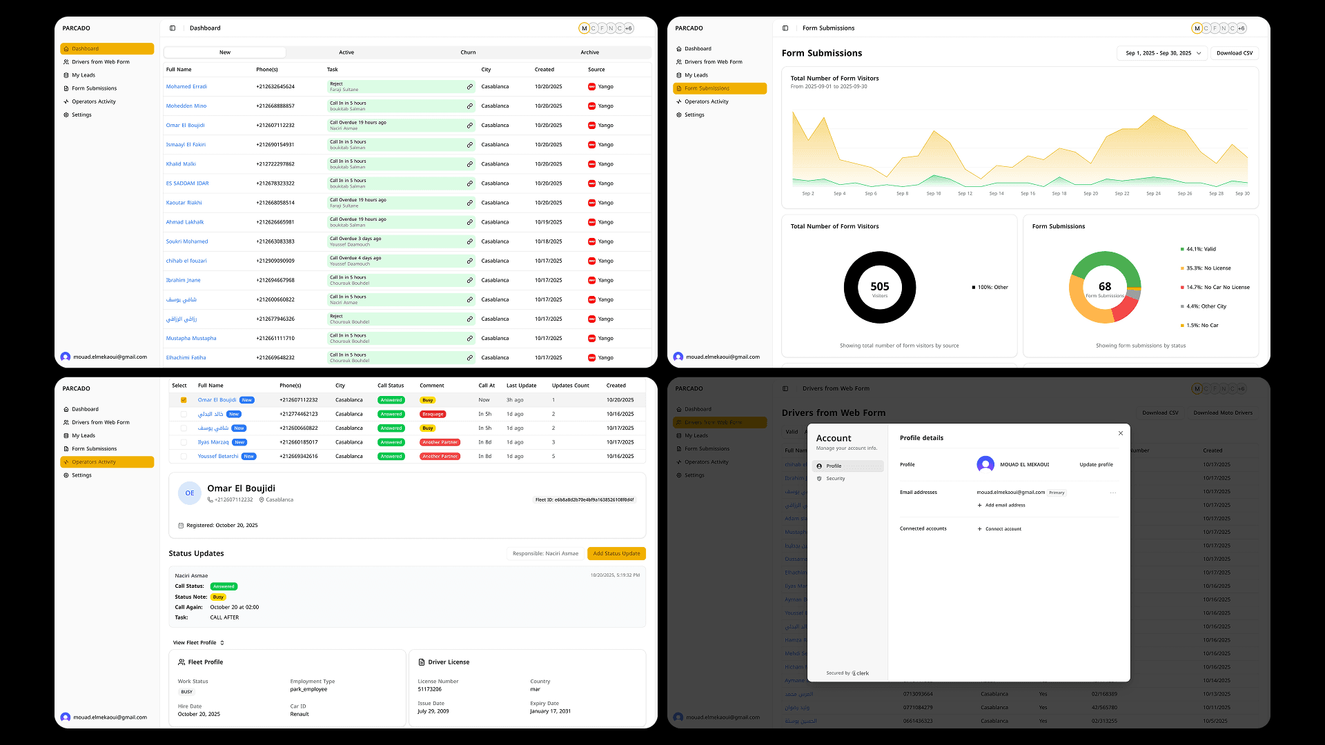Click the green Valid donut chart segment
The width and height of the screenshot is (1325, 745).
pos(1106,259)
